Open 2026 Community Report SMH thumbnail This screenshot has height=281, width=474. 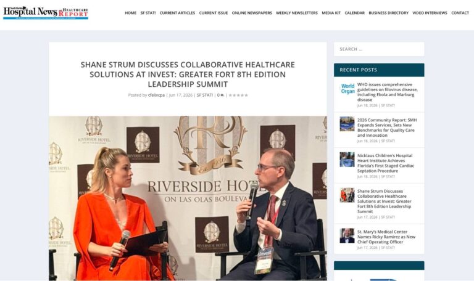pyautogui.click(x=347, y=124)
